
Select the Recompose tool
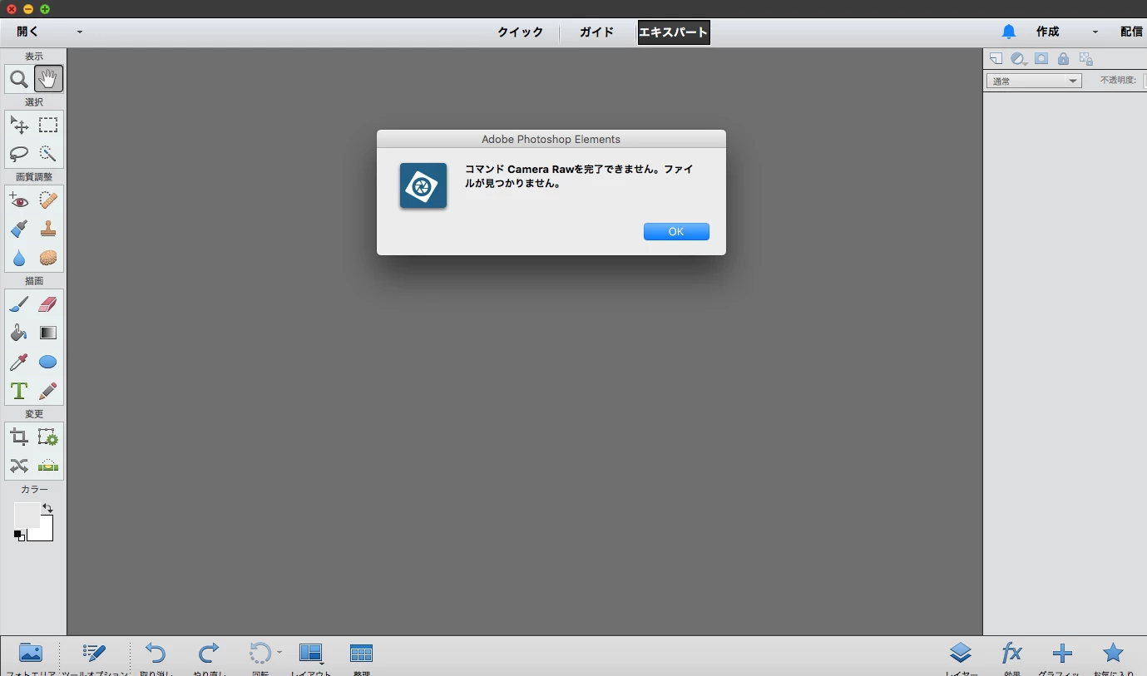point(48,437)
